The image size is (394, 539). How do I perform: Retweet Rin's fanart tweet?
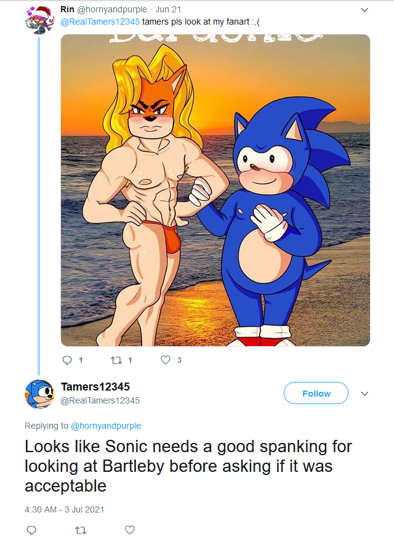coord(116,360)
